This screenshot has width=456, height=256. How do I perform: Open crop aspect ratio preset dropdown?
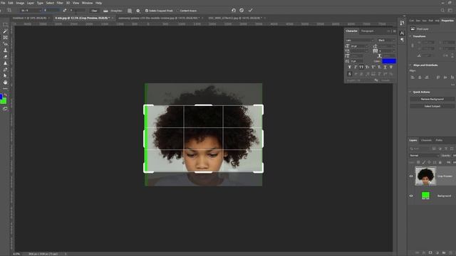31,11
